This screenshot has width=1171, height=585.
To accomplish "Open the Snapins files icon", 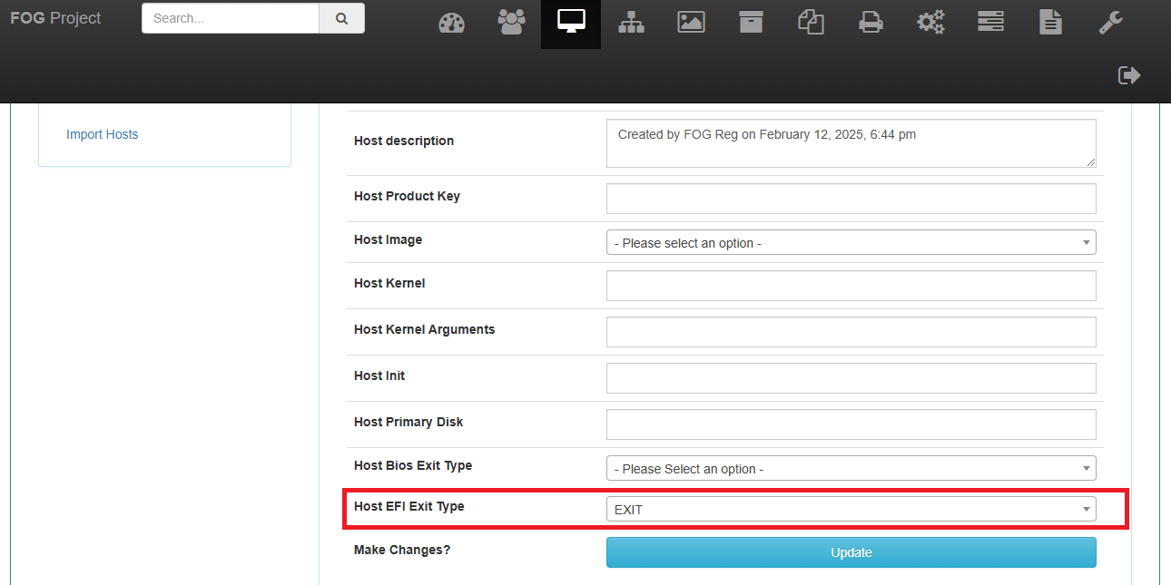I will tap(811, 23).
